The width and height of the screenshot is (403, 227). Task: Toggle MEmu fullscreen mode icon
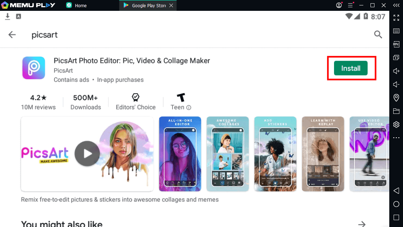coord(396,17)
